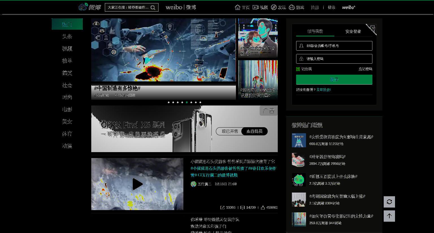Image resolution: width=434 pixels, height=233 pixels.
Task: Click the green 登录 login button
Action: pos(334,80)
